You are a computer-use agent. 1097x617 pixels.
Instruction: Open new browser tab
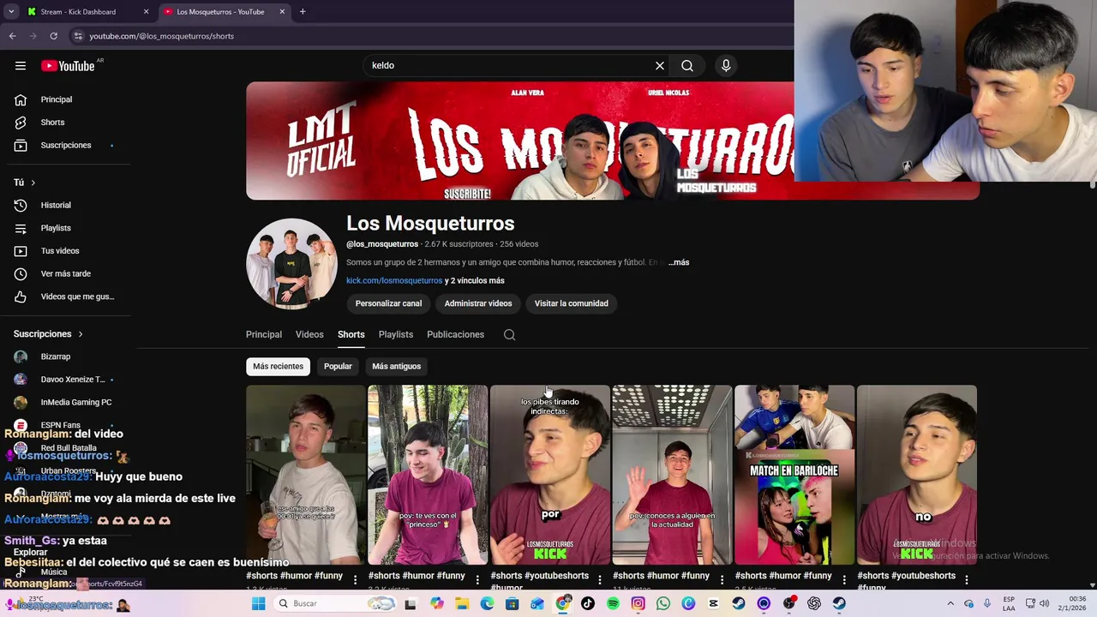[x=303, y=12]
